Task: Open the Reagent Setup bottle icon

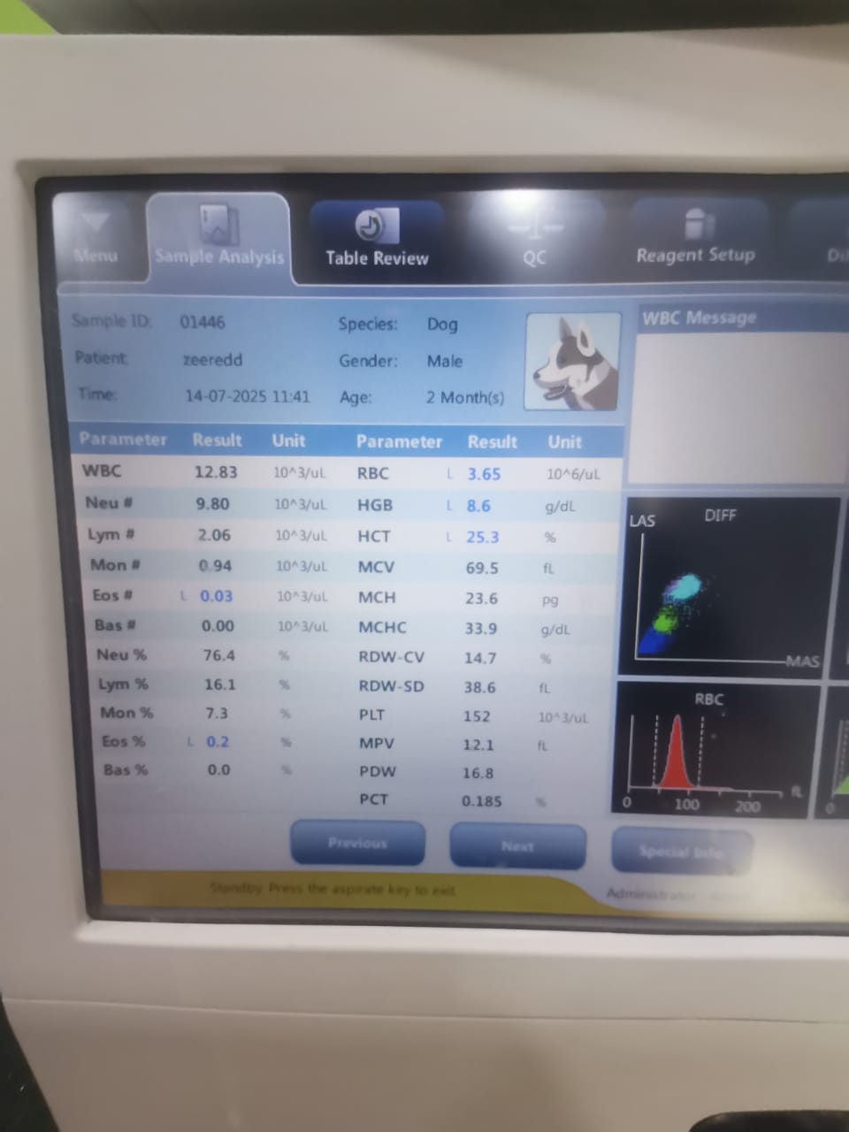Action: click(697, 225)
